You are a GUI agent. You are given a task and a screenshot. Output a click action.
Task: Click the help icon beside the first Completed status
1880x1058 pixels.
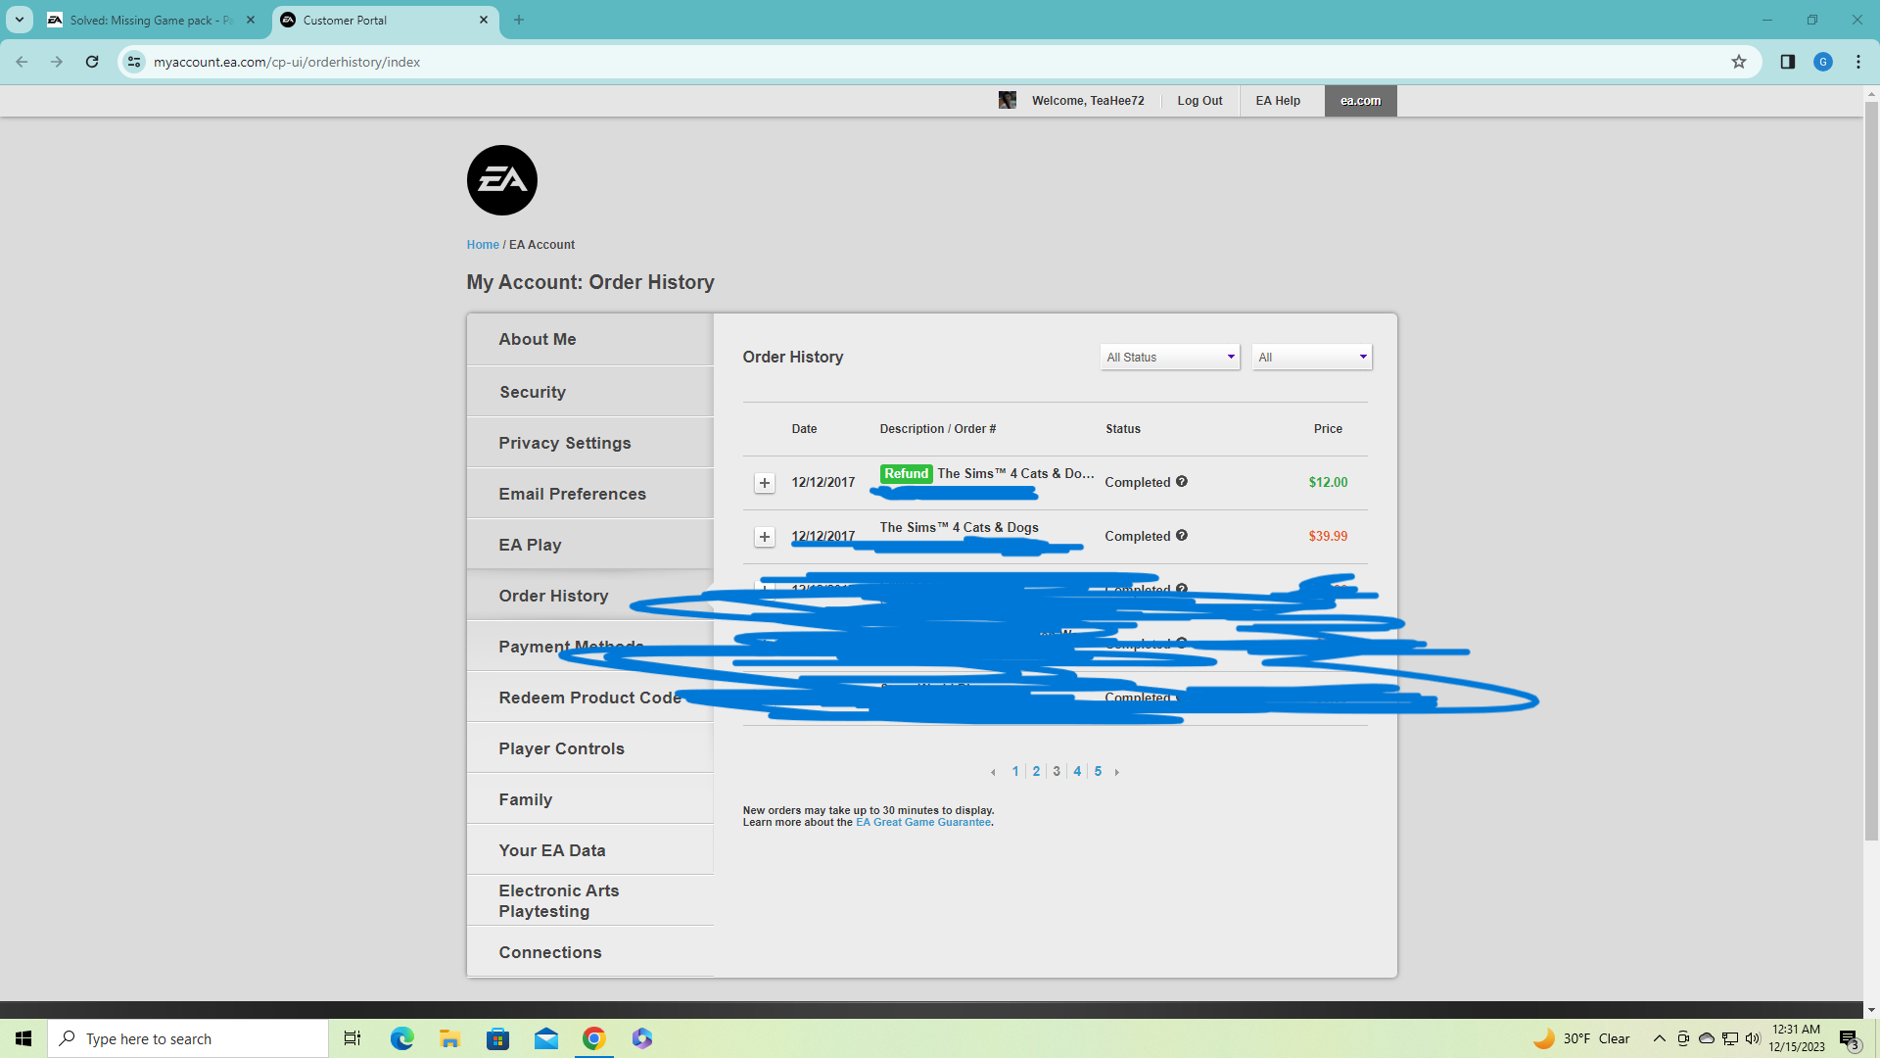pos(1182,481)
